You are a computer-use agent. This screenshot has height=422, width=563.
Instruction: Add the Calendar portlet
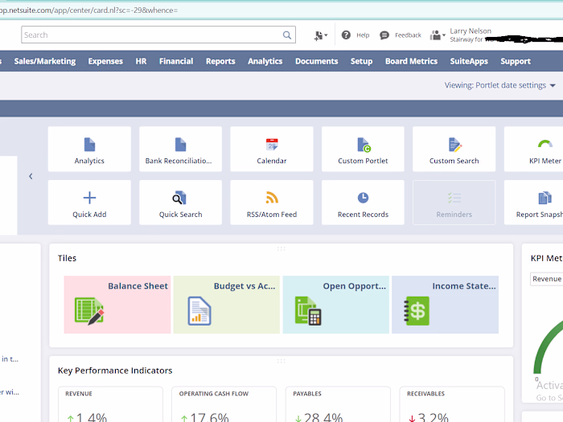pyautogui.click(x=272, y=149)
